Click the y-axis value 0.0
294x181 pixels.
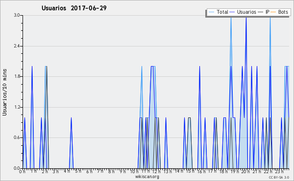pyautogui.click(x=17, y=168)
